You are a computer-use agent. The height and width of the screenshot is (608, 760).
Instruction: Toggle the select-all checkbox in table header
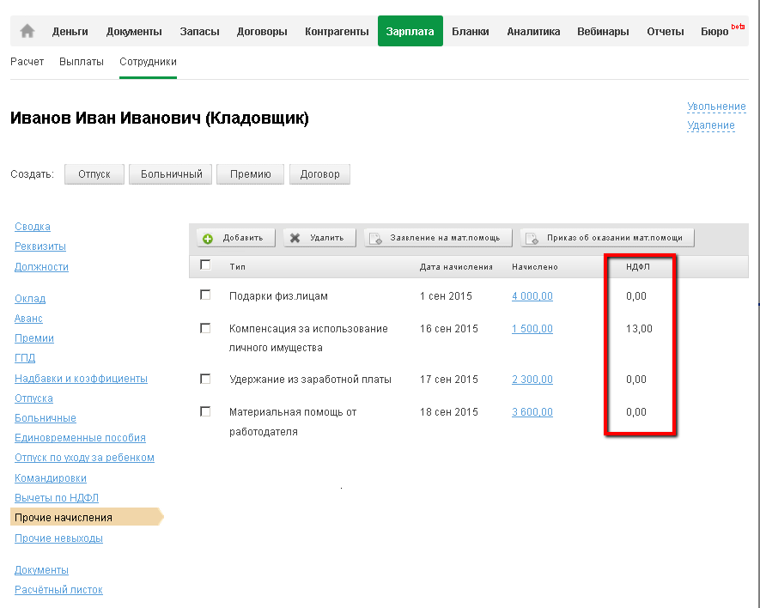coord(205,265)
